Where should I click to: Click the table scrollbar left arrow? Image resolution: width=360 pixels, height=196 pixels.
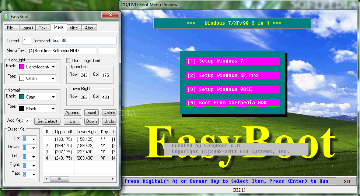(46, 179)
